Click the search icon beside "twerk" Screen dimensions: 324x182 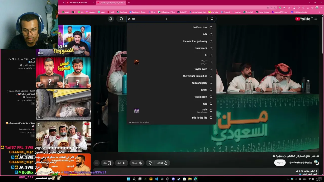(x=211, y=90)
